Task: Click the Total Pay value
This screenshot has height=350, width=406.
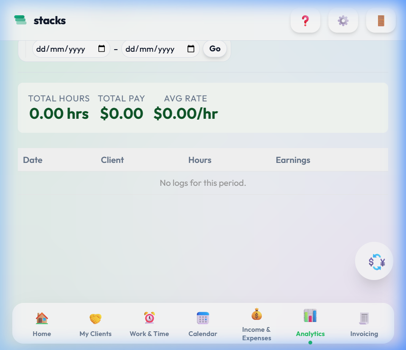Action: point(121,113)
